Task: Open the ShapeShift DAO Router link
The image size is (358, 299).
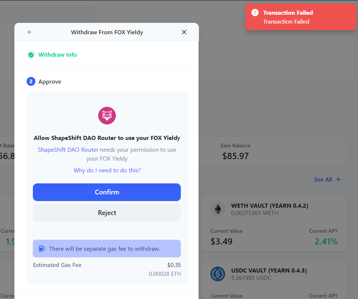Action: click(68, 149)
